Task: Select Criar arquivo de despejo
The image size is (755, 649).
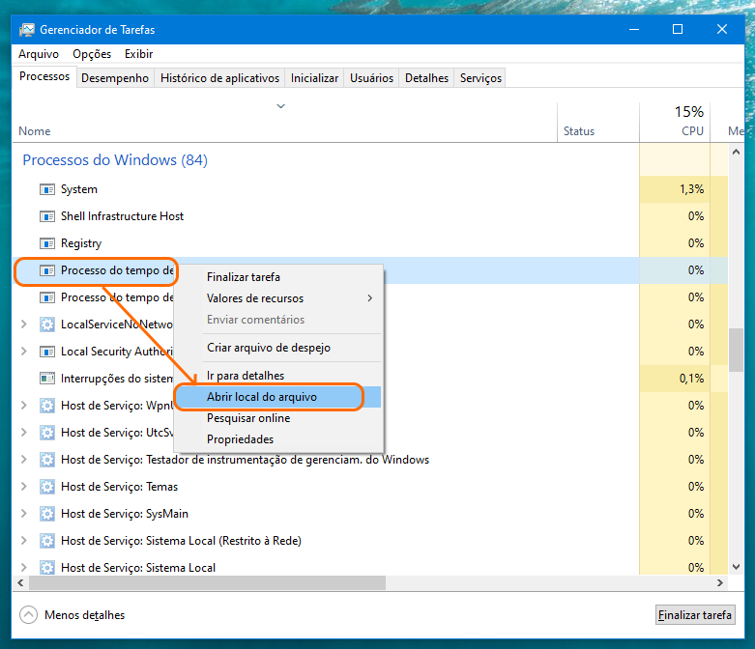Action: coord(278,348)
